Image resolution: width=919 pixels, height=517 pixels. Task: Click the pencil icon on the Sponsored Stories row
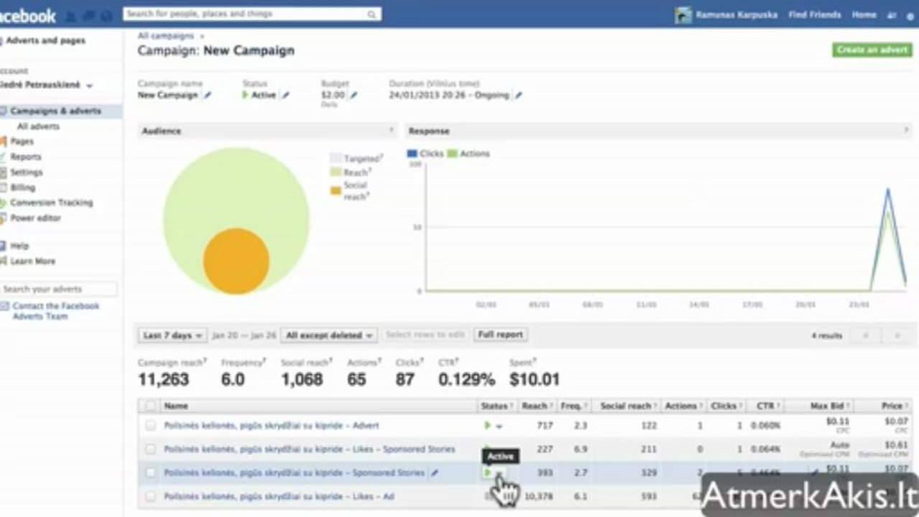pos(434,472)
